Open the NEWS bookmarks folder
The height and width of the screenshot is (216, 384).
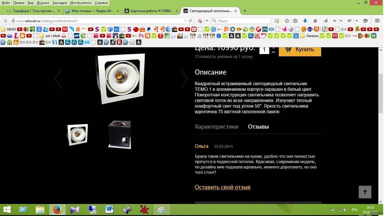(x=9, y=29)
